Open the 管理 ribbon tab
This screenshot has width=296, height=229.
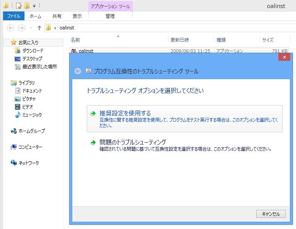pos(110,16)
